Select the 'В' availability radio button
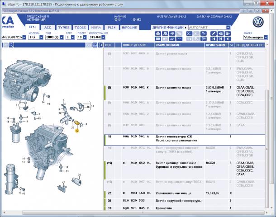The height and width of the screenshot is (217, 276). coord(116,19)
